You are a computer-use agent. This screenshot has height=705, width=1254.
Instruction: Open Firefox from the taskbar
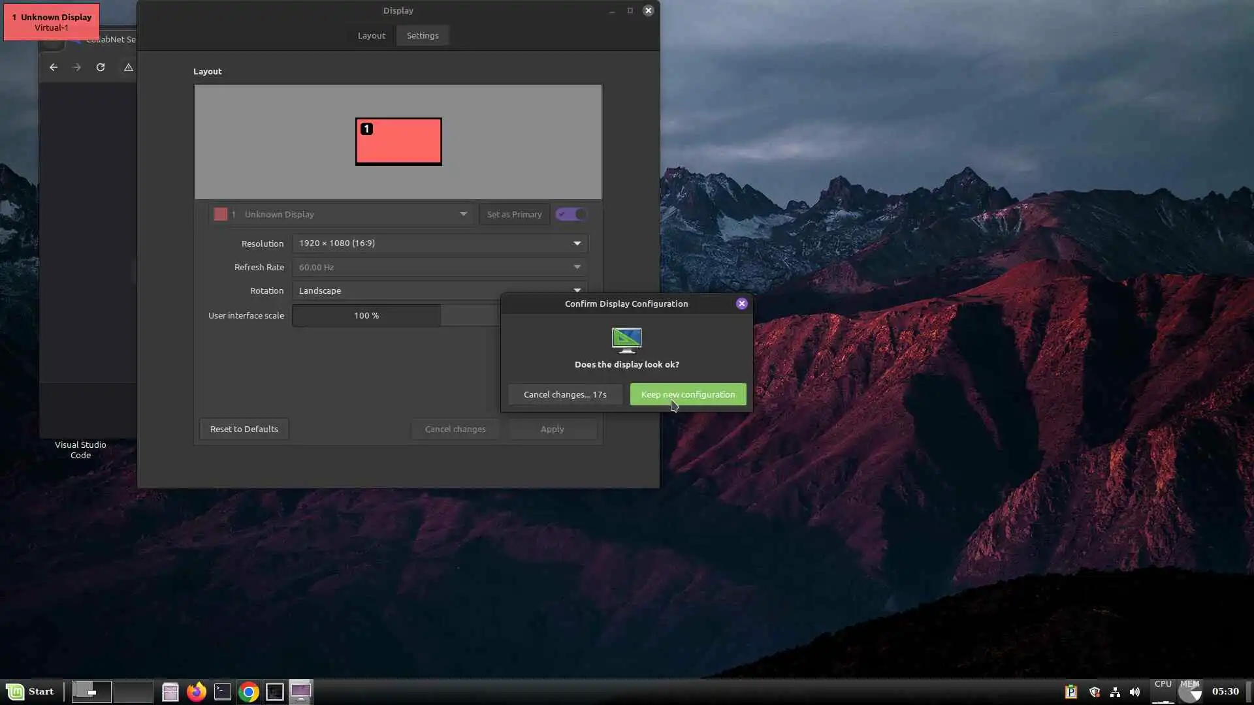[x=196, y=691]
